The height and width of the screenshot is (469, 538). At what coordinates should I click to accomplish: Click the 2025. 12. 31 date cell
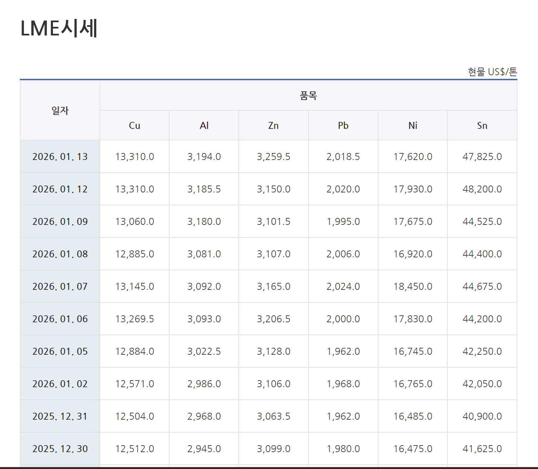tap(60, 416)
